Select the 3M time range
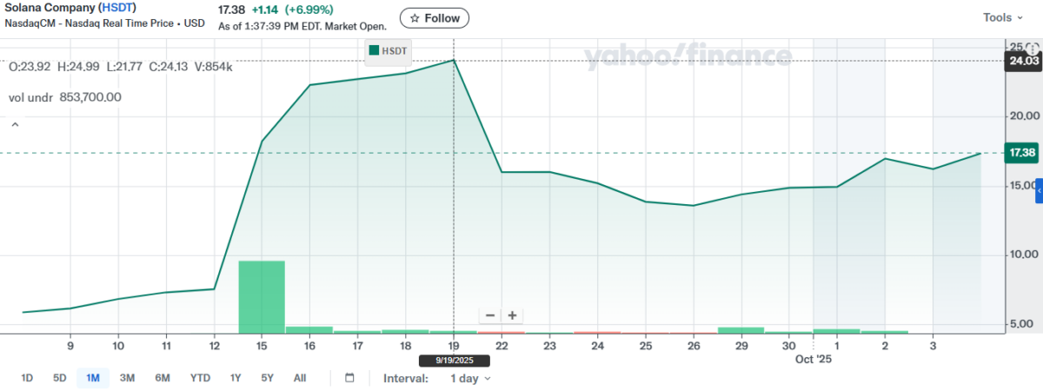This screenshot has width=1043, height=390. (128, 378)
